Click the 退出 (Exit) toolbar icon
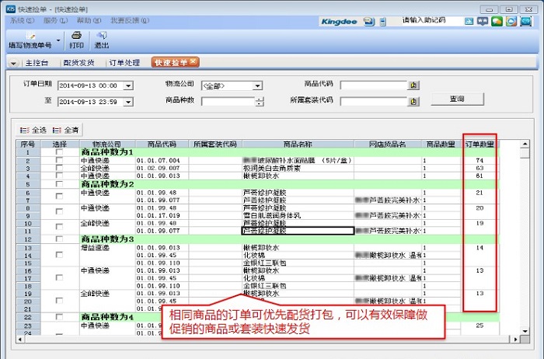Screen dimensions: 544x359 pyautogui.click(x=102, y=40)
